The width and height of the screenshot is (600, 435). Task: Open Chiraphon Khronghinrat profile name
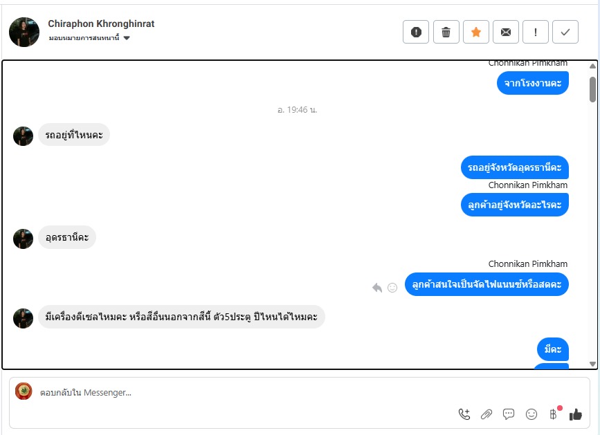101,24
